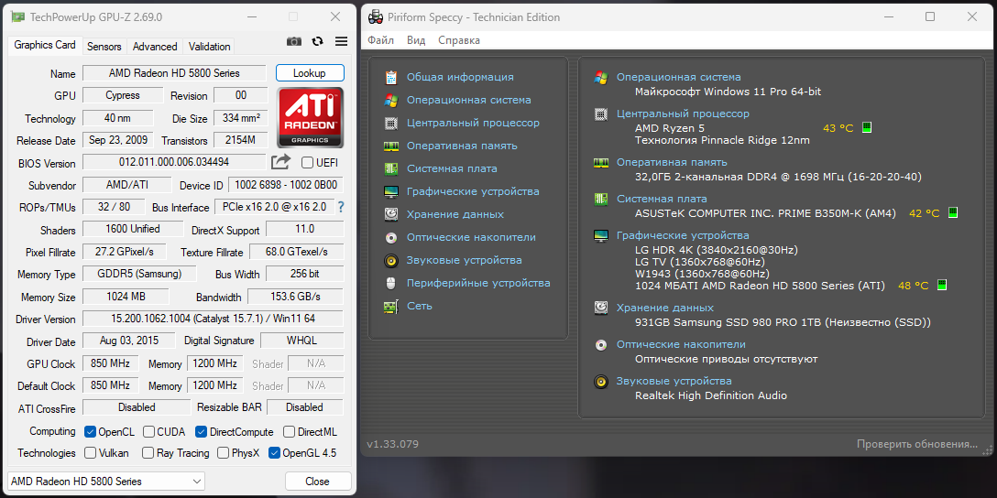Toggle the DirectCompute checkbox
Image resolution: width=997 pixels, height=498 pixels.
201,432
